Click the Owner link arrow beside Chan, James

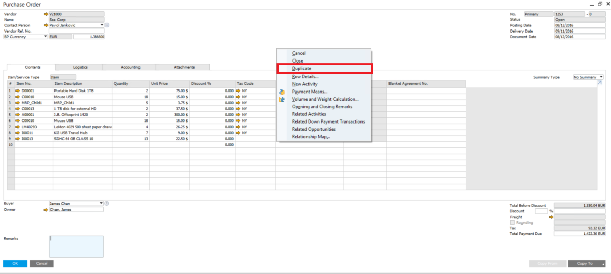pos(46,209)
